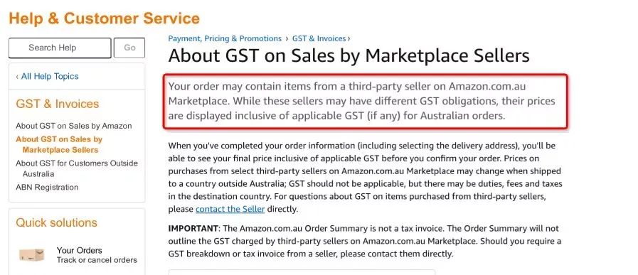Click the breadcrumb chevron after Payment, Pricing & Promotions

point(287,39)
